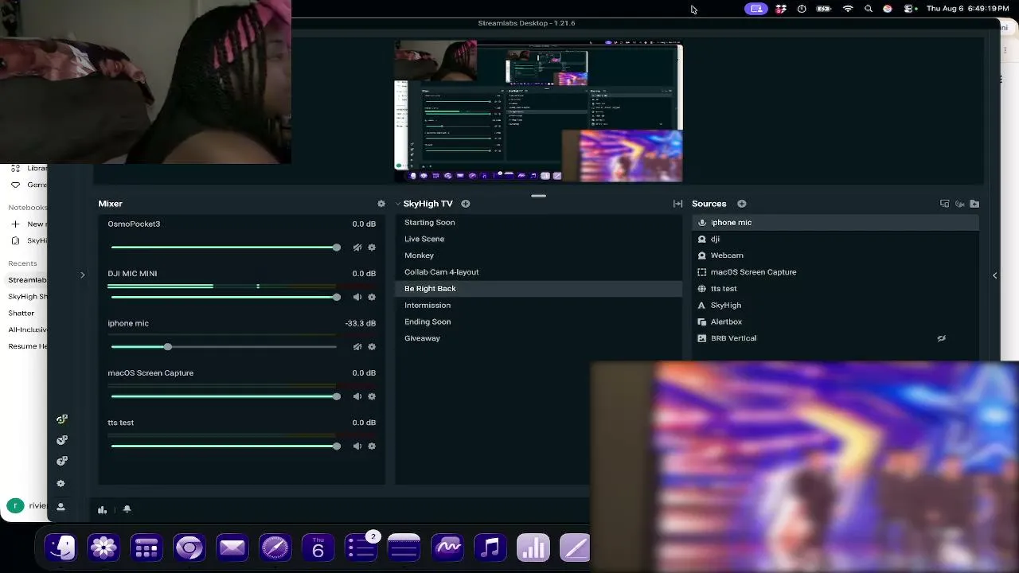Open source properties icon in Sources header
The image size is (1019, 573).
(945, 204)
